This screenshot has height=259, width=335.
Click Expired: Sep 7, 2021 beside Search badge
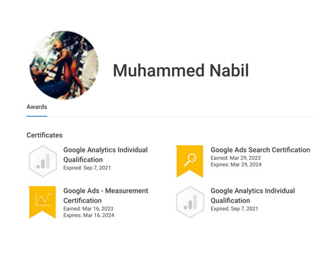87,168
